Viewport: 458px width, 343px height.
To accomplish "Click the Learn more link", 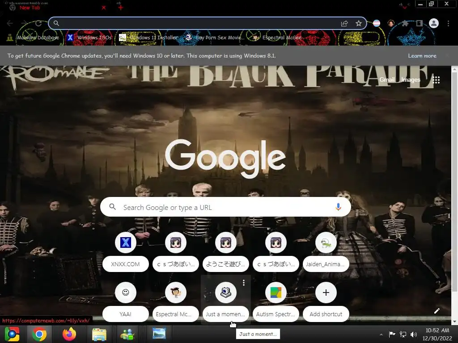I will click(422, 56).
